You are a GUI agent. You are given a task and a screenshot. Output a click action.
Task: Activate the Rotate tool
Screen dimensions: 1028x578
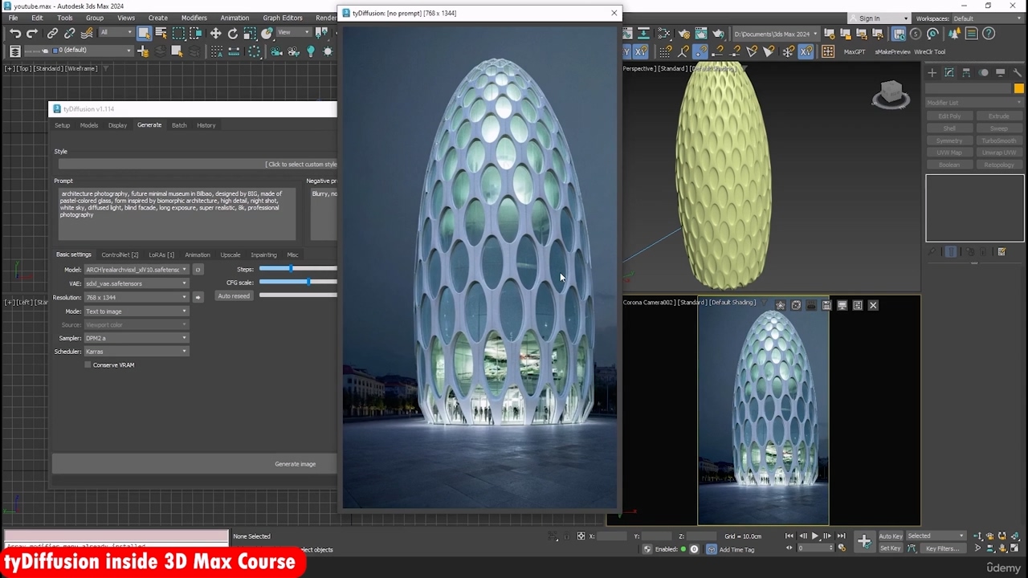pos(233,34)
